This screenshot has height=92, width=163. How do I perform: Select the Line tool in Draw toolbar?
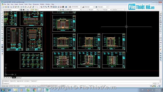tap(2, 13)
